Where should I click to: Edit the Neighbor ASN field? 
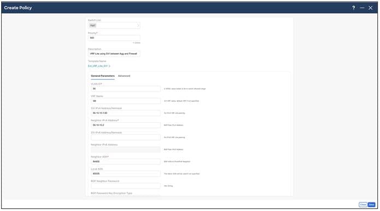tap(126, 161)
